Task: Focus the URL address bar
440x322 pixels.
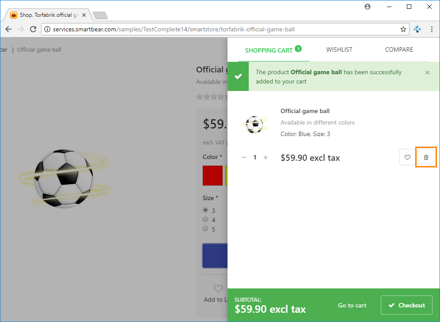Action: point(224,29)
